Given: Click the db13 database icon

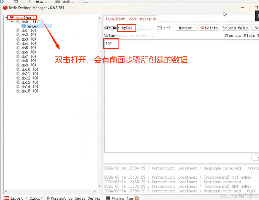Looking at the screenshot, I should tap(18, 82).
